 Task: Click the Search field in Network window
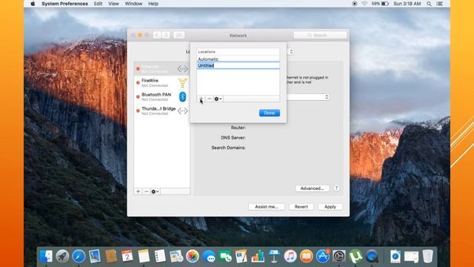(x=320, y=35)
